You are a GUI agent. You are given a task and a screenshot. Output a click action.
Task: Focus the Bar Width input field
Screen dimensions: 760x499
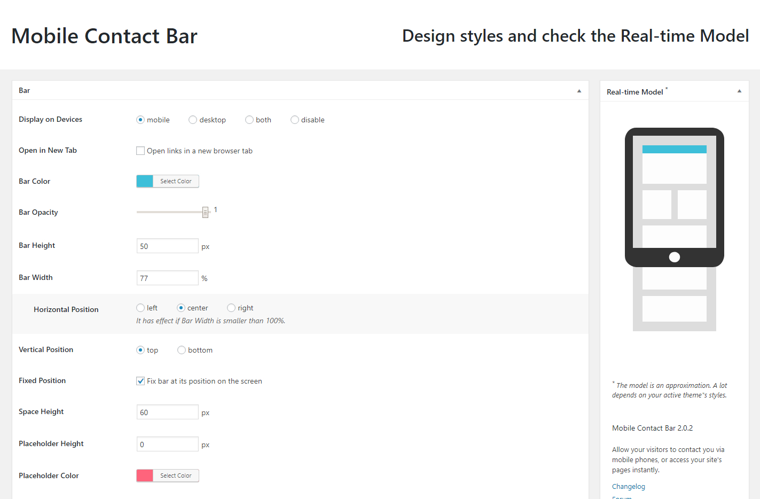(x=168, y=278)
